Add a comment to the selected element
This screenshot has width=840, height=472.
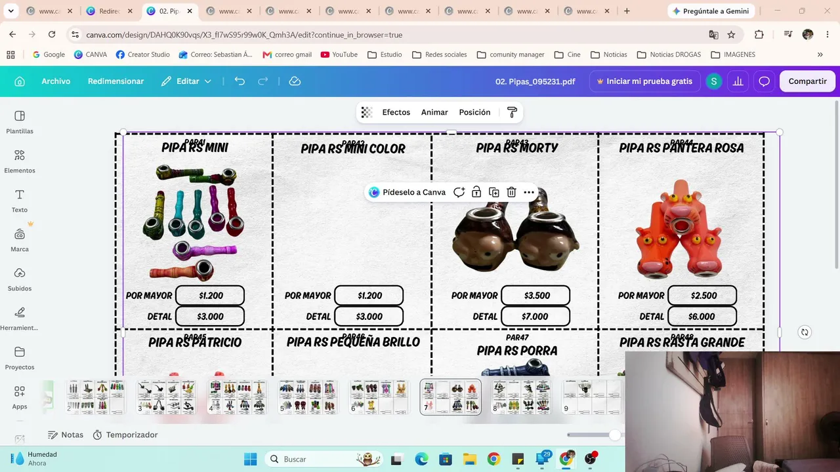(x=459, y=192)
